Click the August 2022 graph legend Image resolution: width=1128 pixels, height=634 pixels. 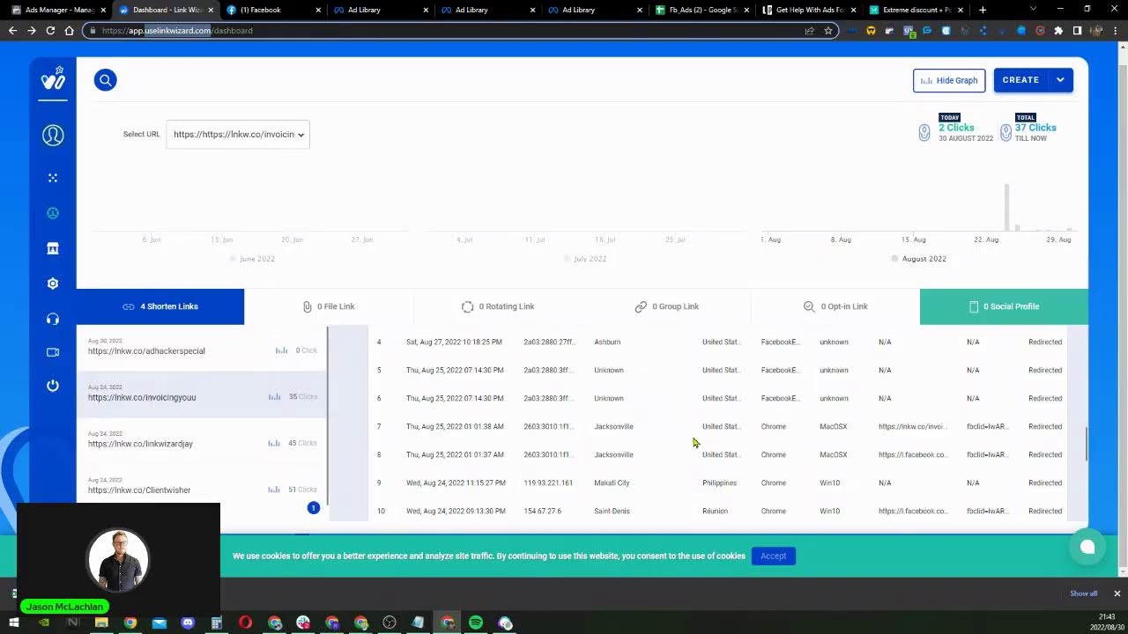(918, 259)
